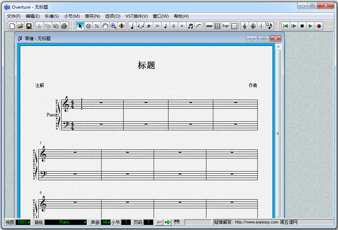Viewport: 338px width, 230px height.
Task: Save the score with floppy disk icon
Action: (x=29, y=26)
